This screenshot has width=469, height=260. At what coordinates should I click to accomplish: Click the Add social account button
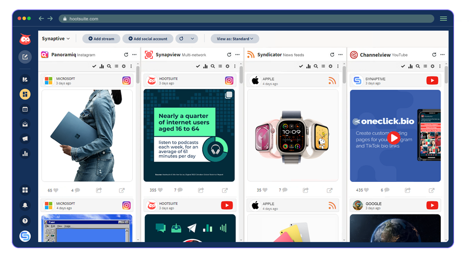tap(148, 39)
